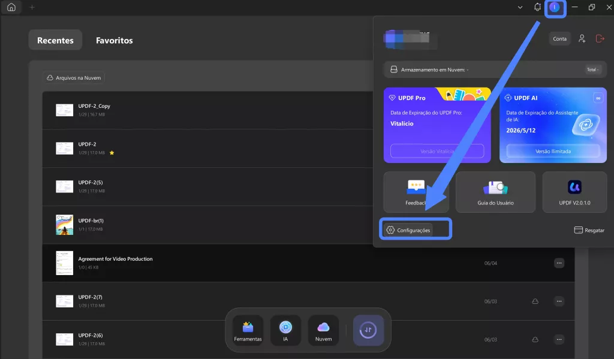This screenshot has width=614, height=359.
Task: Click the Resgatar redeem option
Action: pyautogui.click(x=589, y=230)
